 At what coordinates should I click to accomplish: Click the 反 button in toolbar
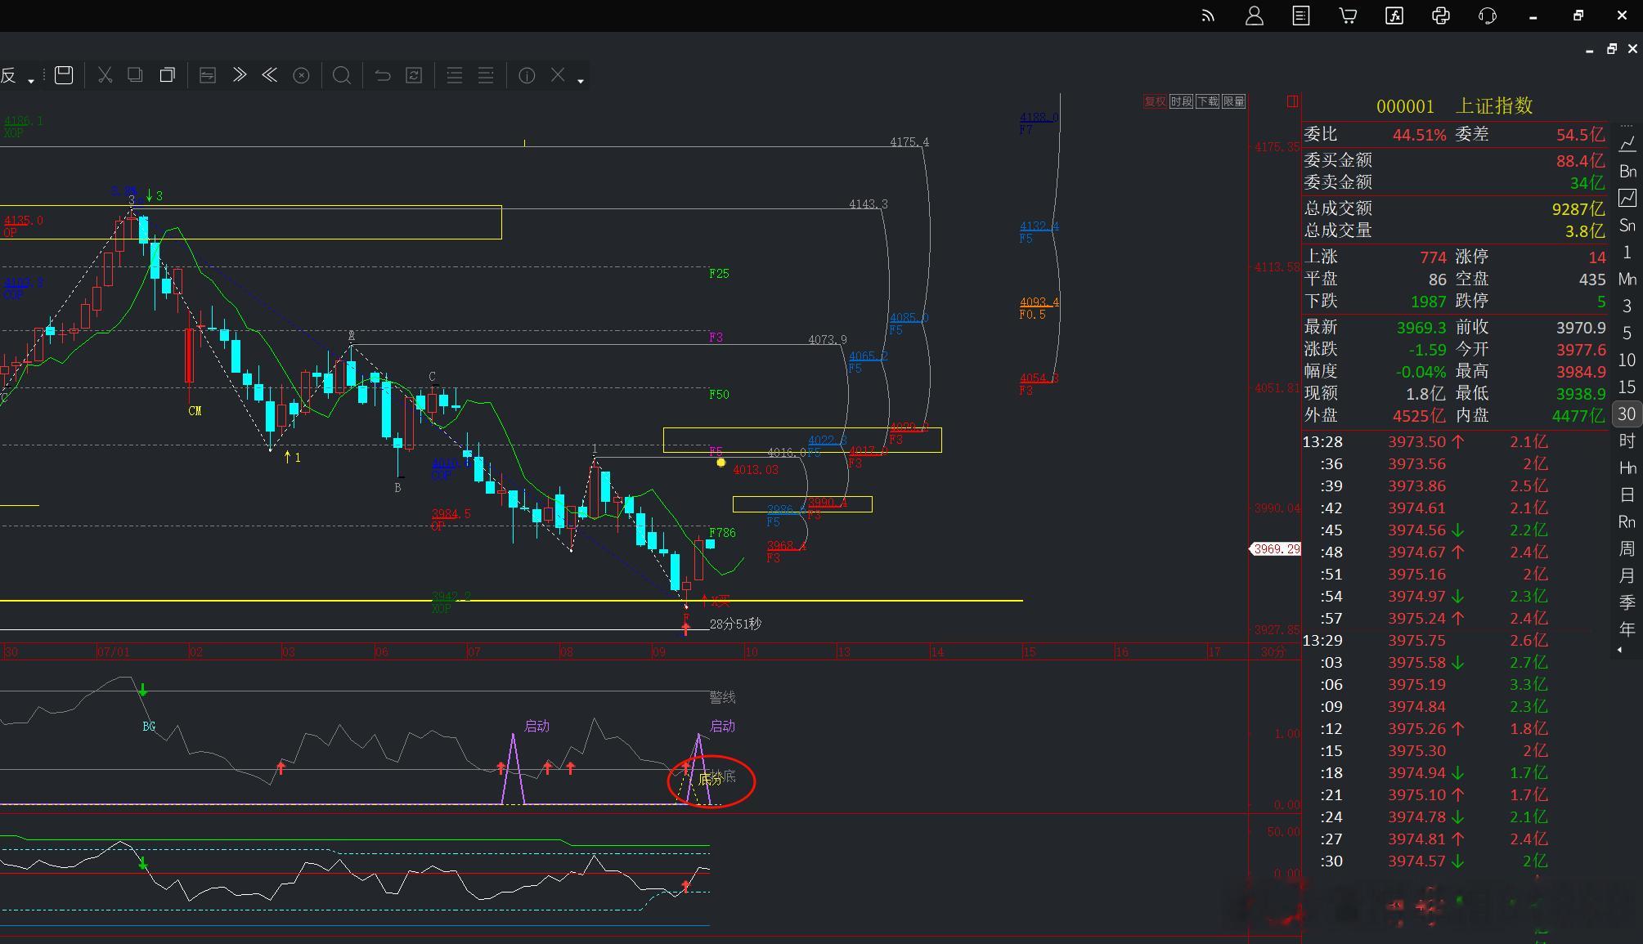(x=9, y=76)
